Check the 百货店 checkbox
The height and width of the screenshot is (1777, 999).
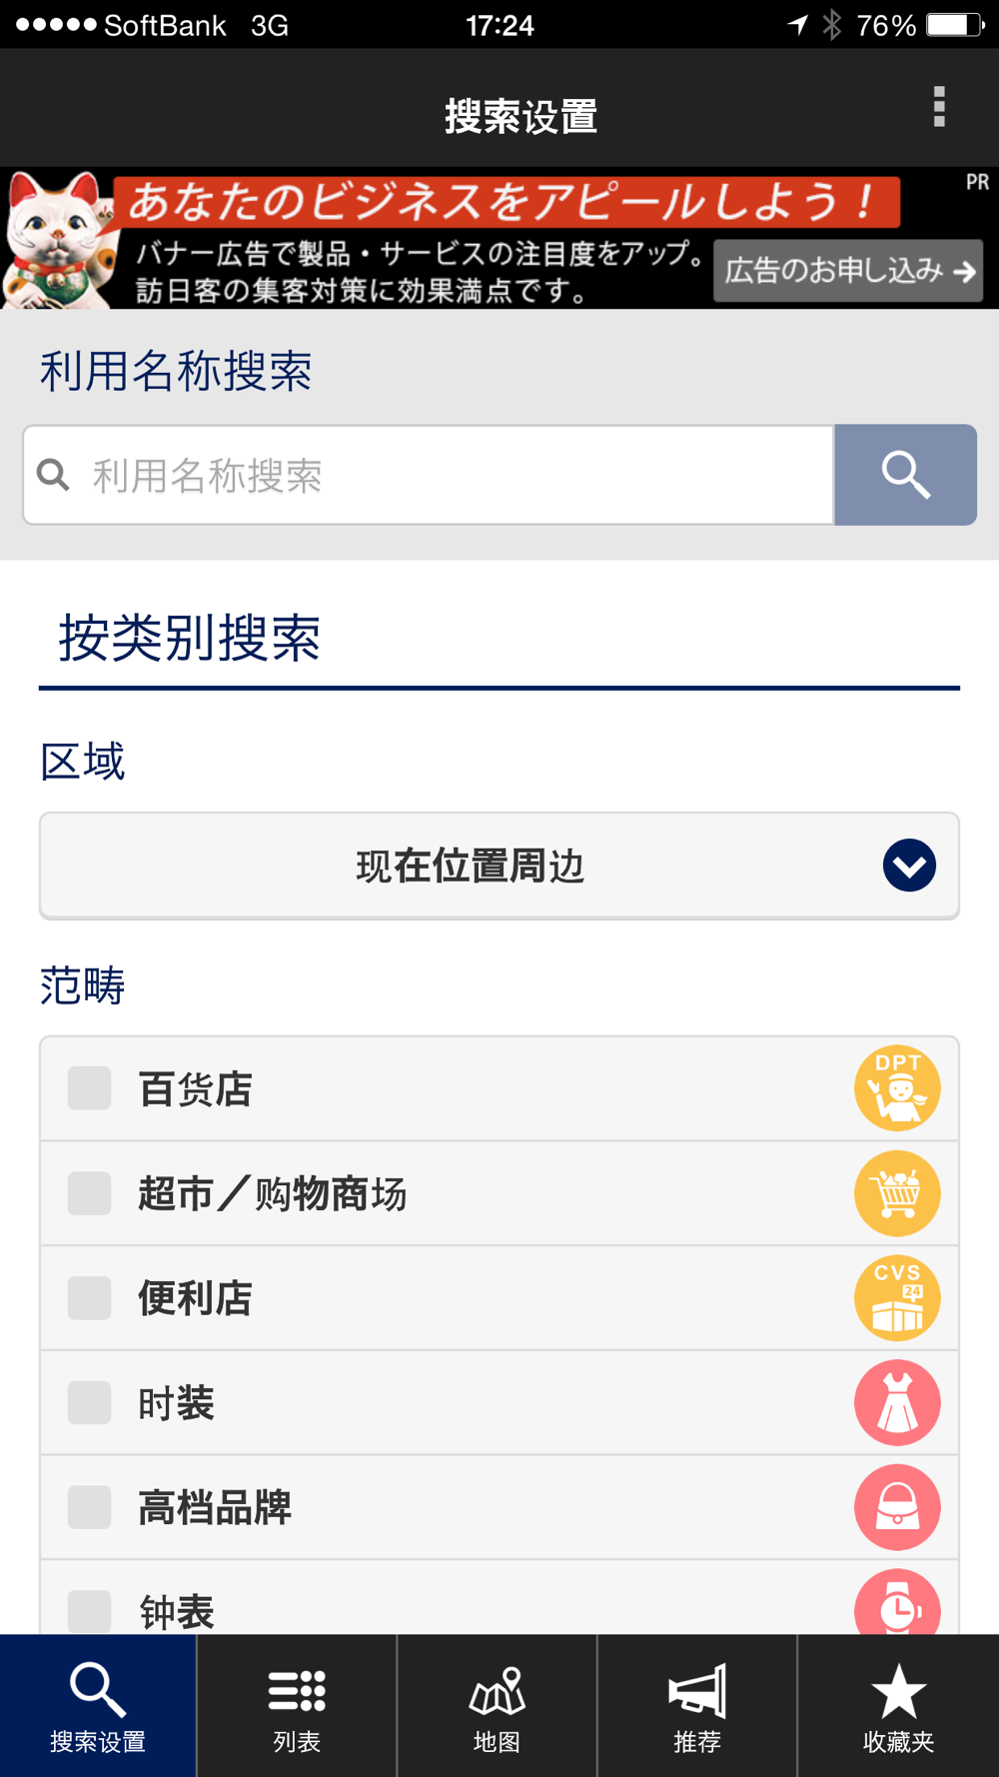pyautogui.click(x=89, y=1088)
